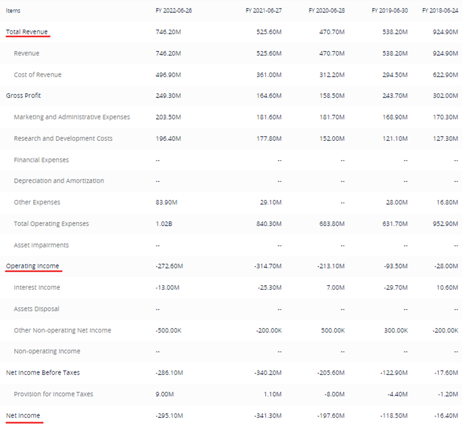Click the -8.00M tax provision value
462x426 pixels.
[334, 394]
